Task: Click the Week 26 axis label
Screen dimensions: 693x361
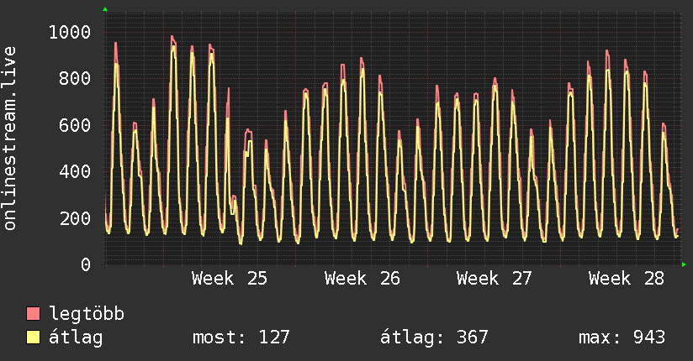Action: tap(362, 279)
